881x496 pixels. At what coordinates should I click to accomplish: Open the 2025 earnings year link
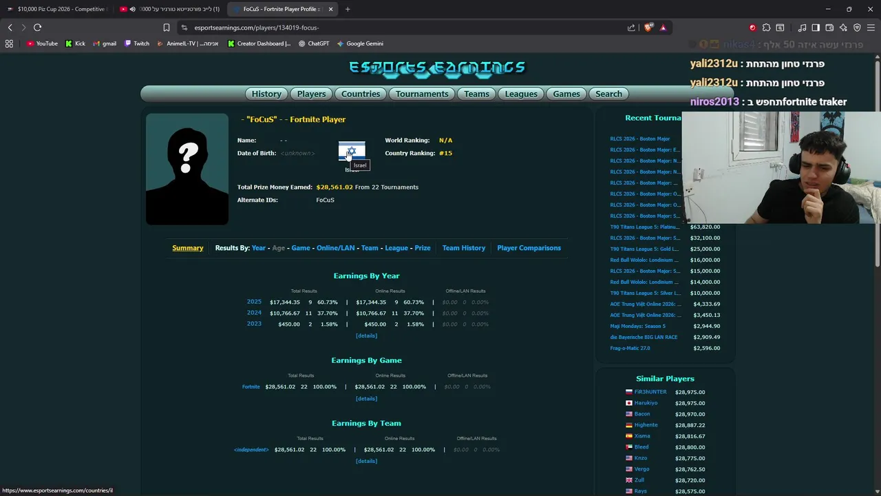click(254, 302)
